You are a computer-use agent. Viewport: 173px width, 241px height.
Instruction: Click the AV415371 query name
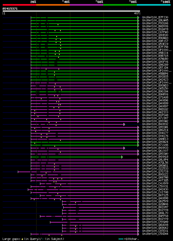pos(10,9)
